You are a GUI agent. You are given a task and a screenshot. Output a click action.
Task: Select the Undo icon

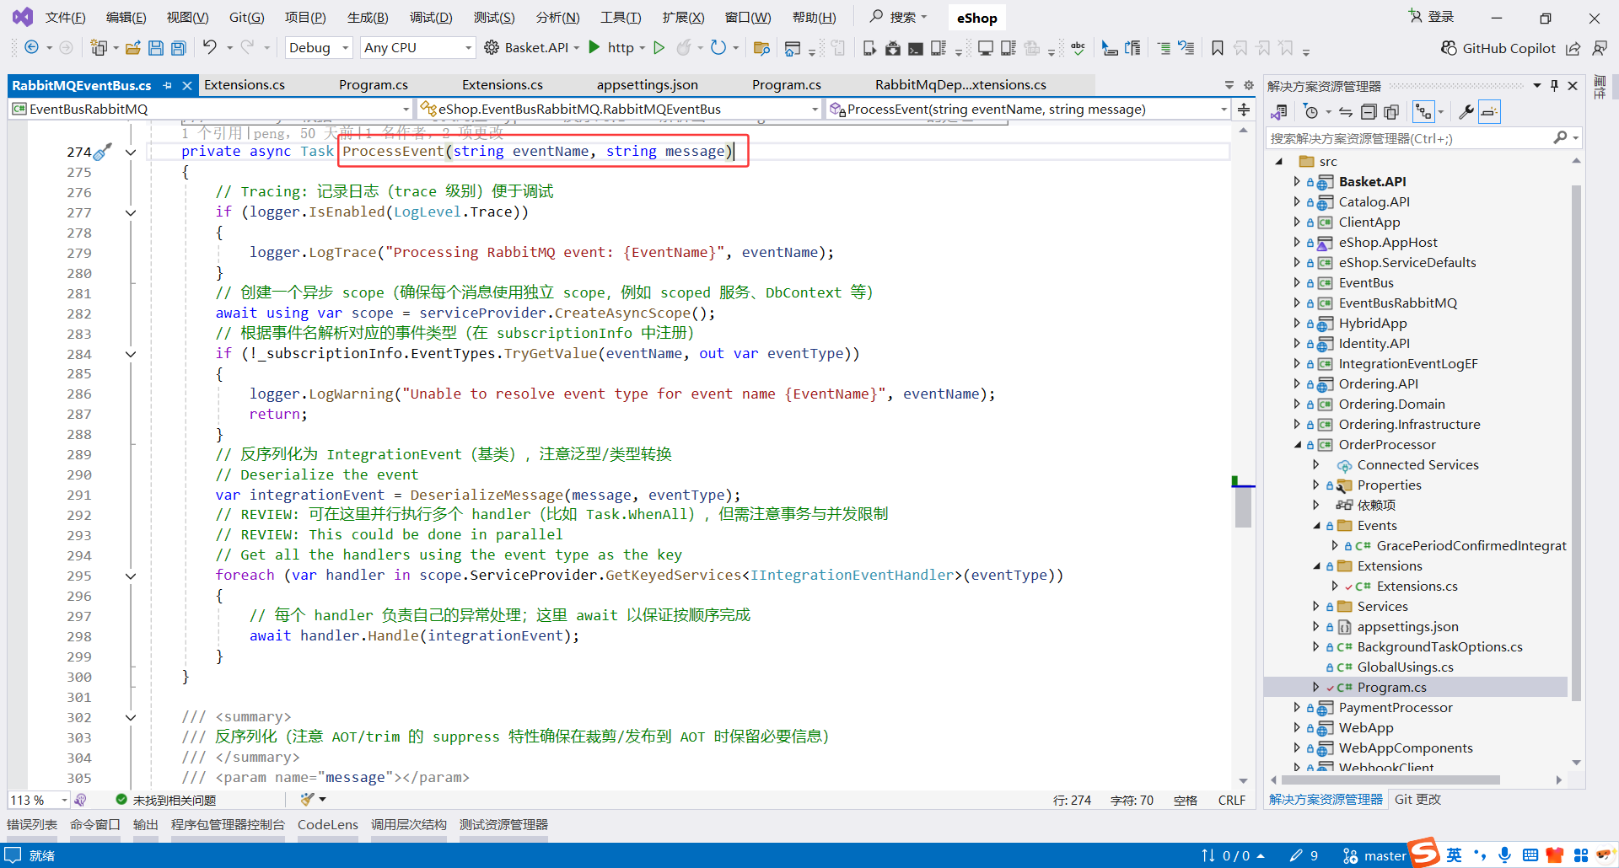pyautogui.click(x=212, y=48)
